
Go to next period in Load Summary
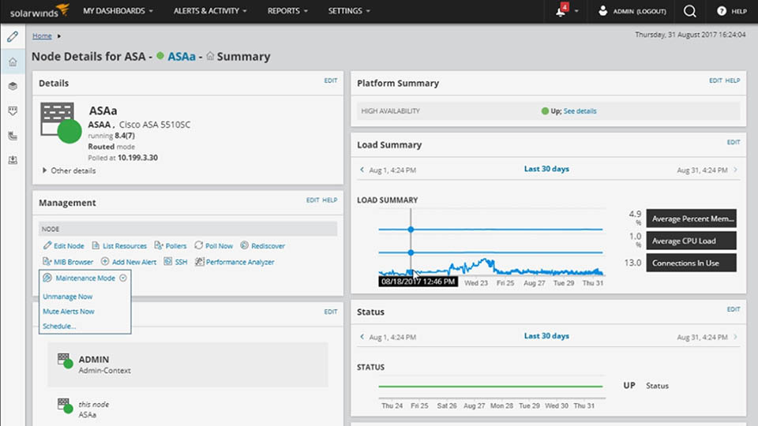click(x=735, y=170)
